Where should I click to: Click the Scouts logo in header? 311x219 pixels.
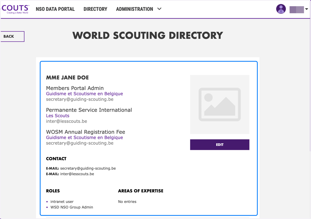(15, 9)
